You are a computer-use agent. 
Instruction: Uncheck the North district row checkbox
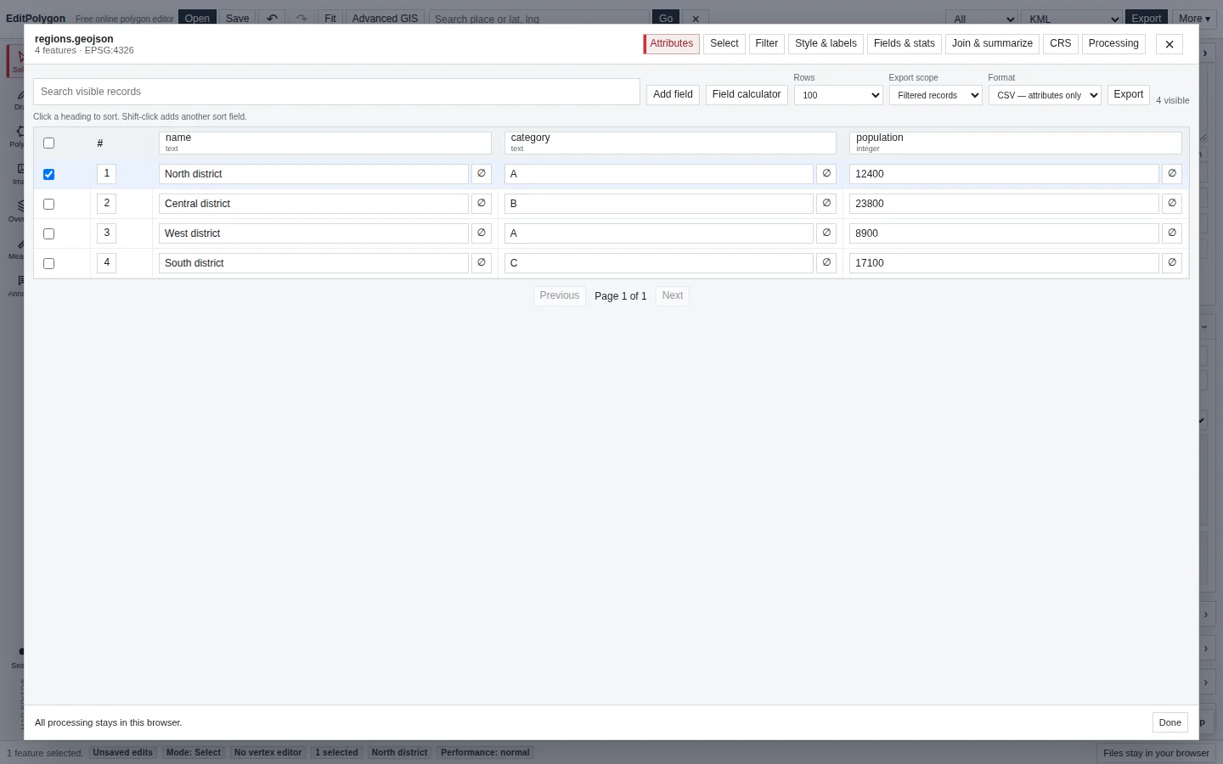(48, 174)
